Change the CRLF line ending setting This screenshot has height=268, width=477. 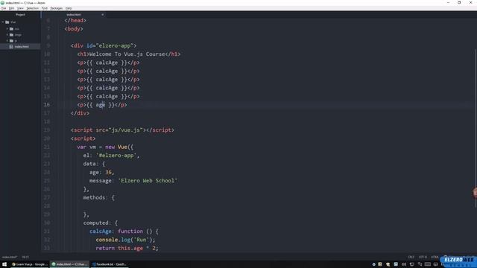[x=411, y=257]
